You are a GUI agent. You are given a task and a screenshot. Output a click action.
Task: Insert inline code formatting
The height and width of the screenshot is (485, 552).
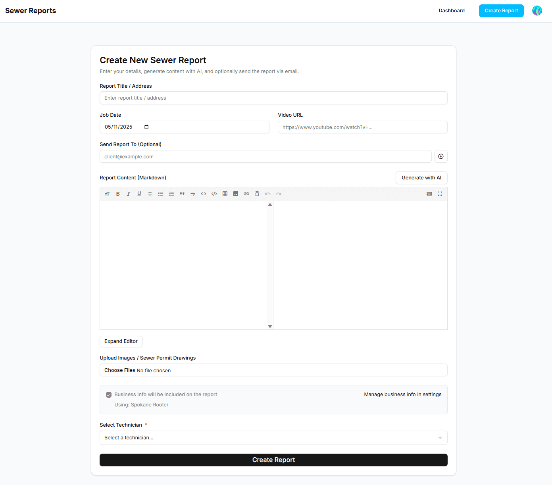coord(204,194)
